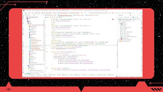The image size is (163, 92).
Task: Open the Project panel gear options icon
Action: (34, 15)
